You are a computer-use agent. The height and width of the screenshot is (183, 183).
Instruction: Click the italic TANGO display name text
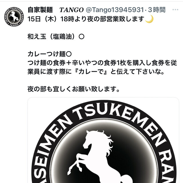[71, 10]
